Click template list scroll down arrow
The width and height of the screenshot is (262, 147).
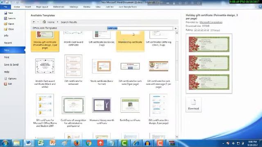click(177, 137)
